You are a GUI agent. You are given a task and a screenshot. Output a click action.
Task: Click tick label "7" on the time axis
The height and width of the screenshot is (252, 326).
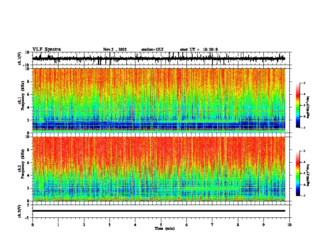click(x=212, y=225)
